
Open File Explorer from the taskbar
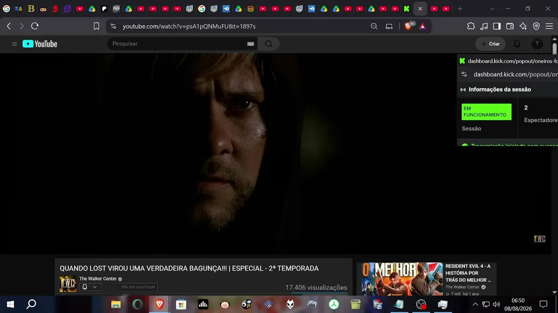116,304
